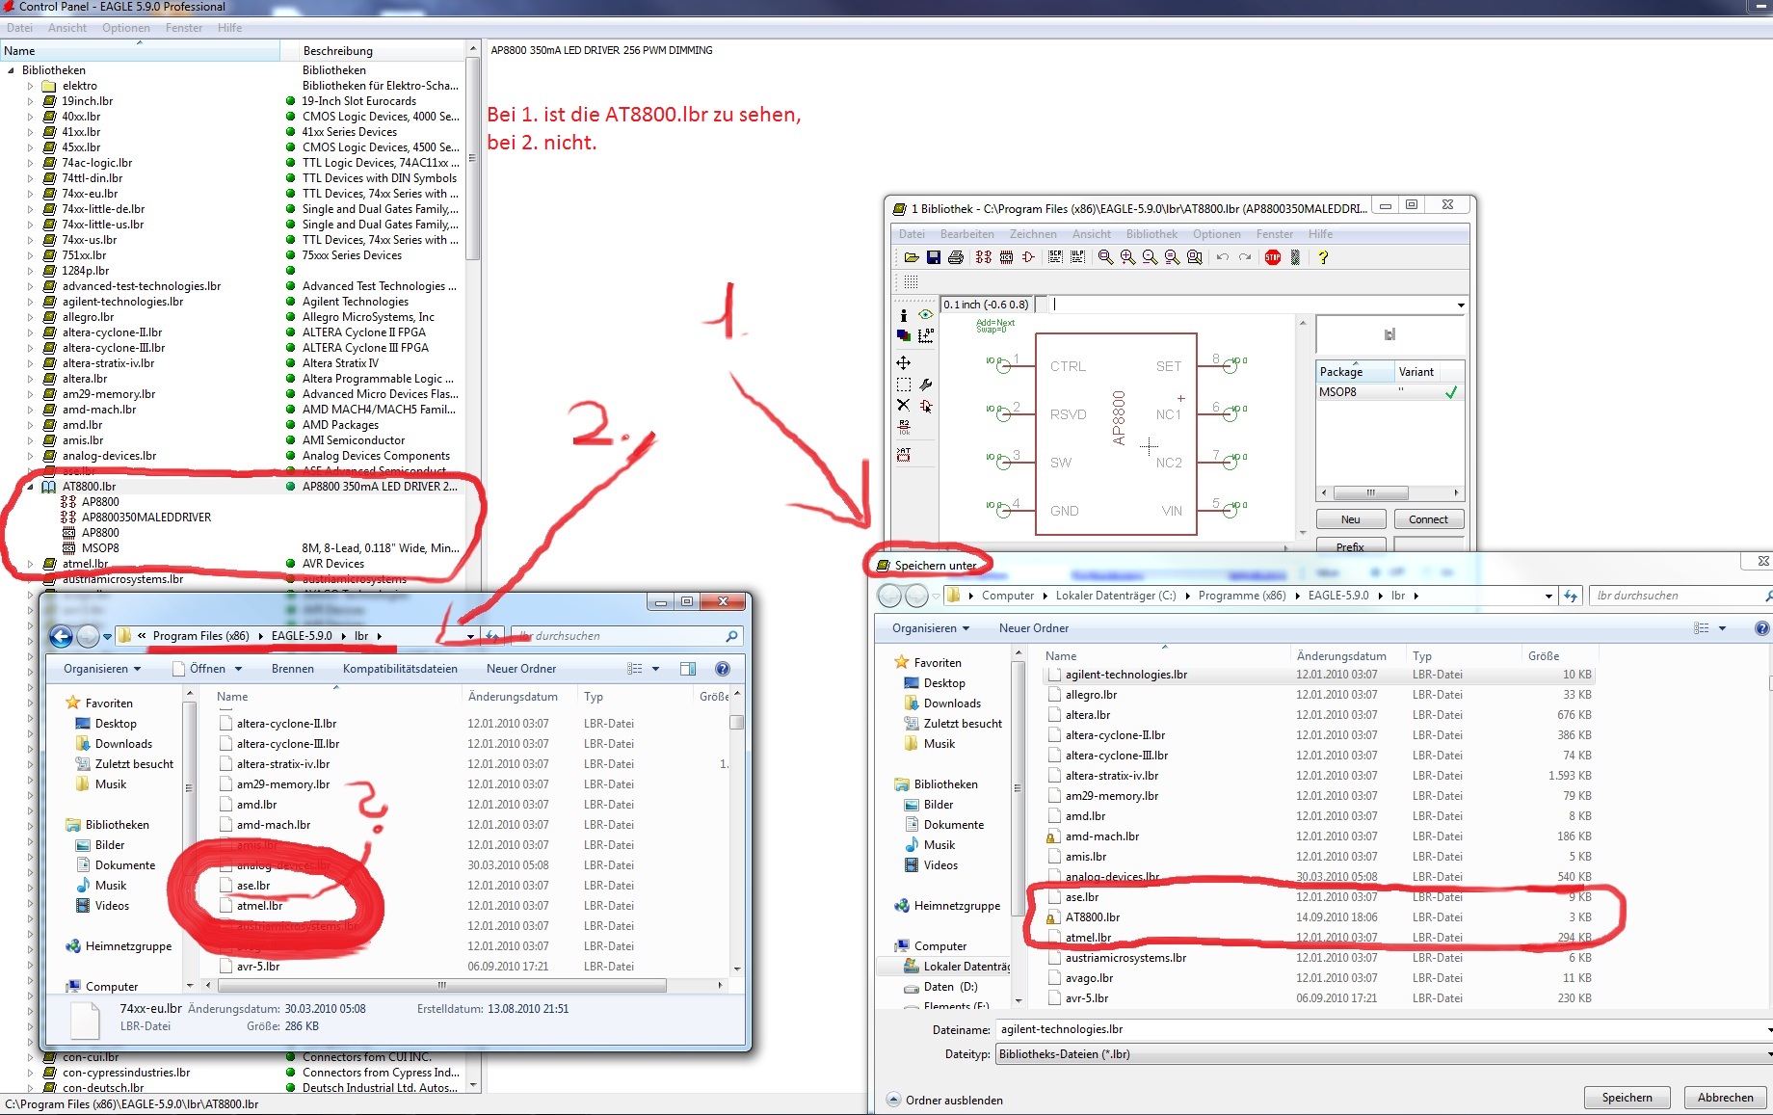Toggle in-use dot for 40xx.lbr

[290, 117]
